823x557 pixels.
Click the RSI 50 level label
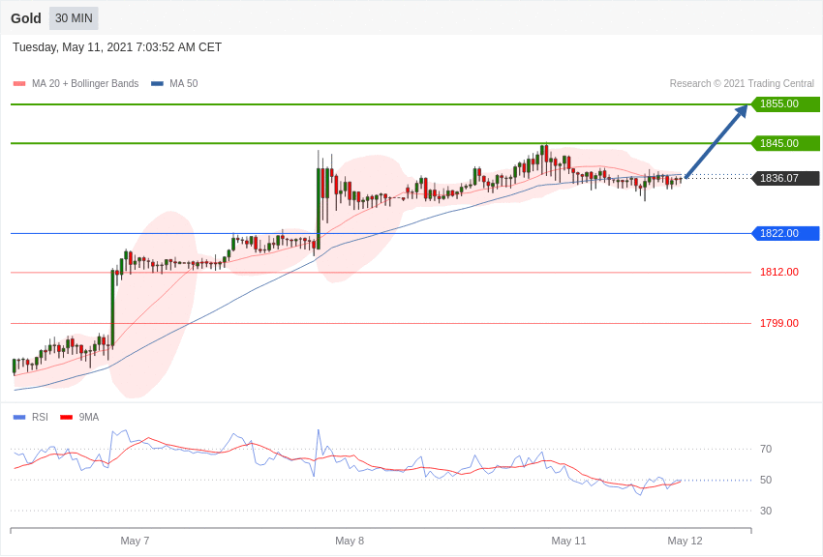pos(766,480)
